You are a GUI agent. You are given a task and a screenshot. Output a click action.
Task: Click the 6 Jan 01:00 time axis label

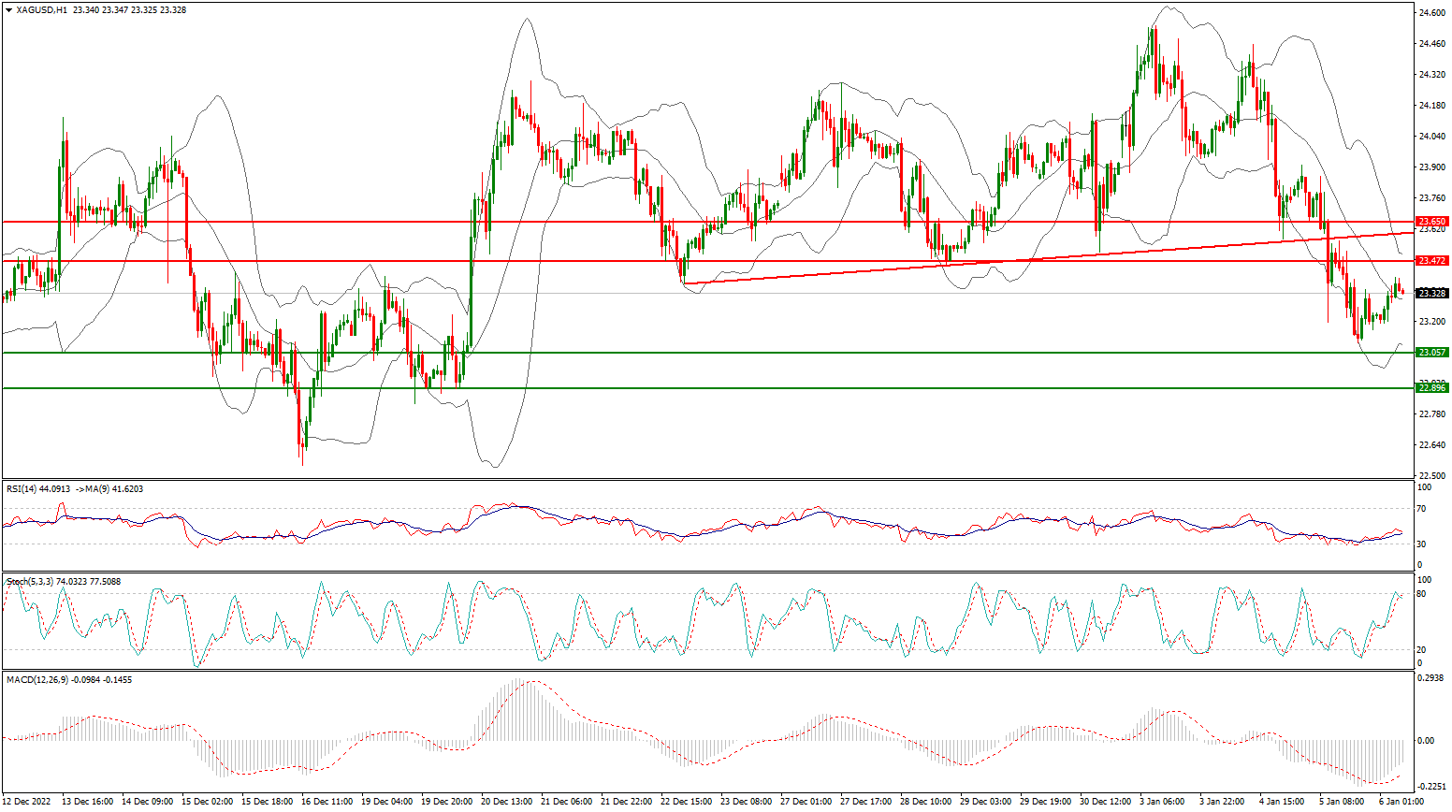point(1402,802)
